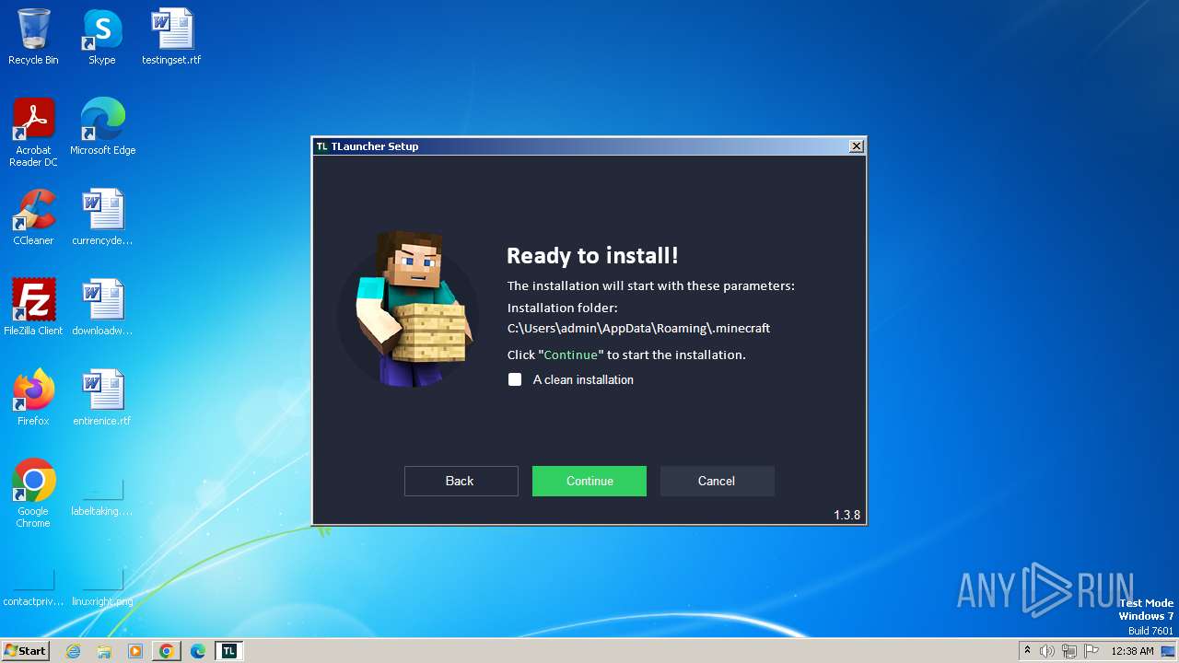Image resolution: width=1179 pixels, height=663 pixels.
Task: Click the Steve character illustration
Action: [x=407, y=308]
